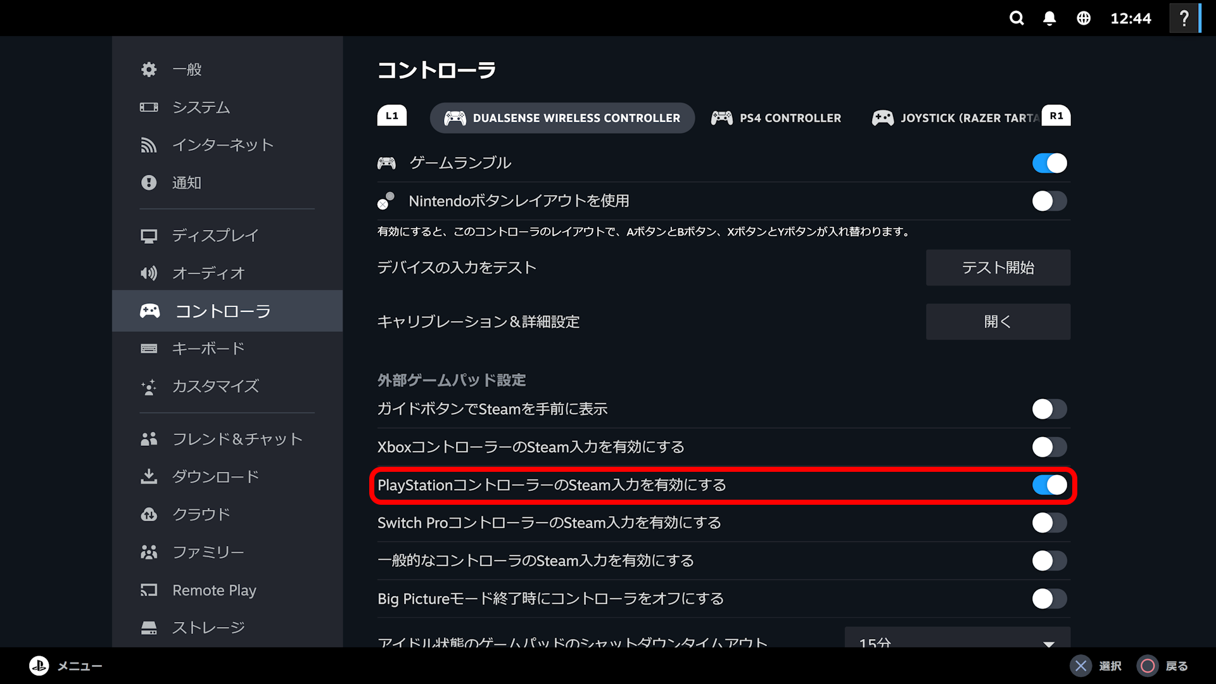Click the カスタマイズ sparkle icon

[149, 386]
